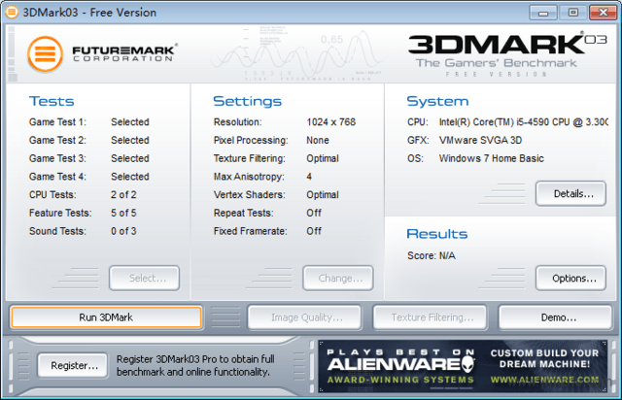Open results Options
The image size is (622, 400).
pos(570,279)
